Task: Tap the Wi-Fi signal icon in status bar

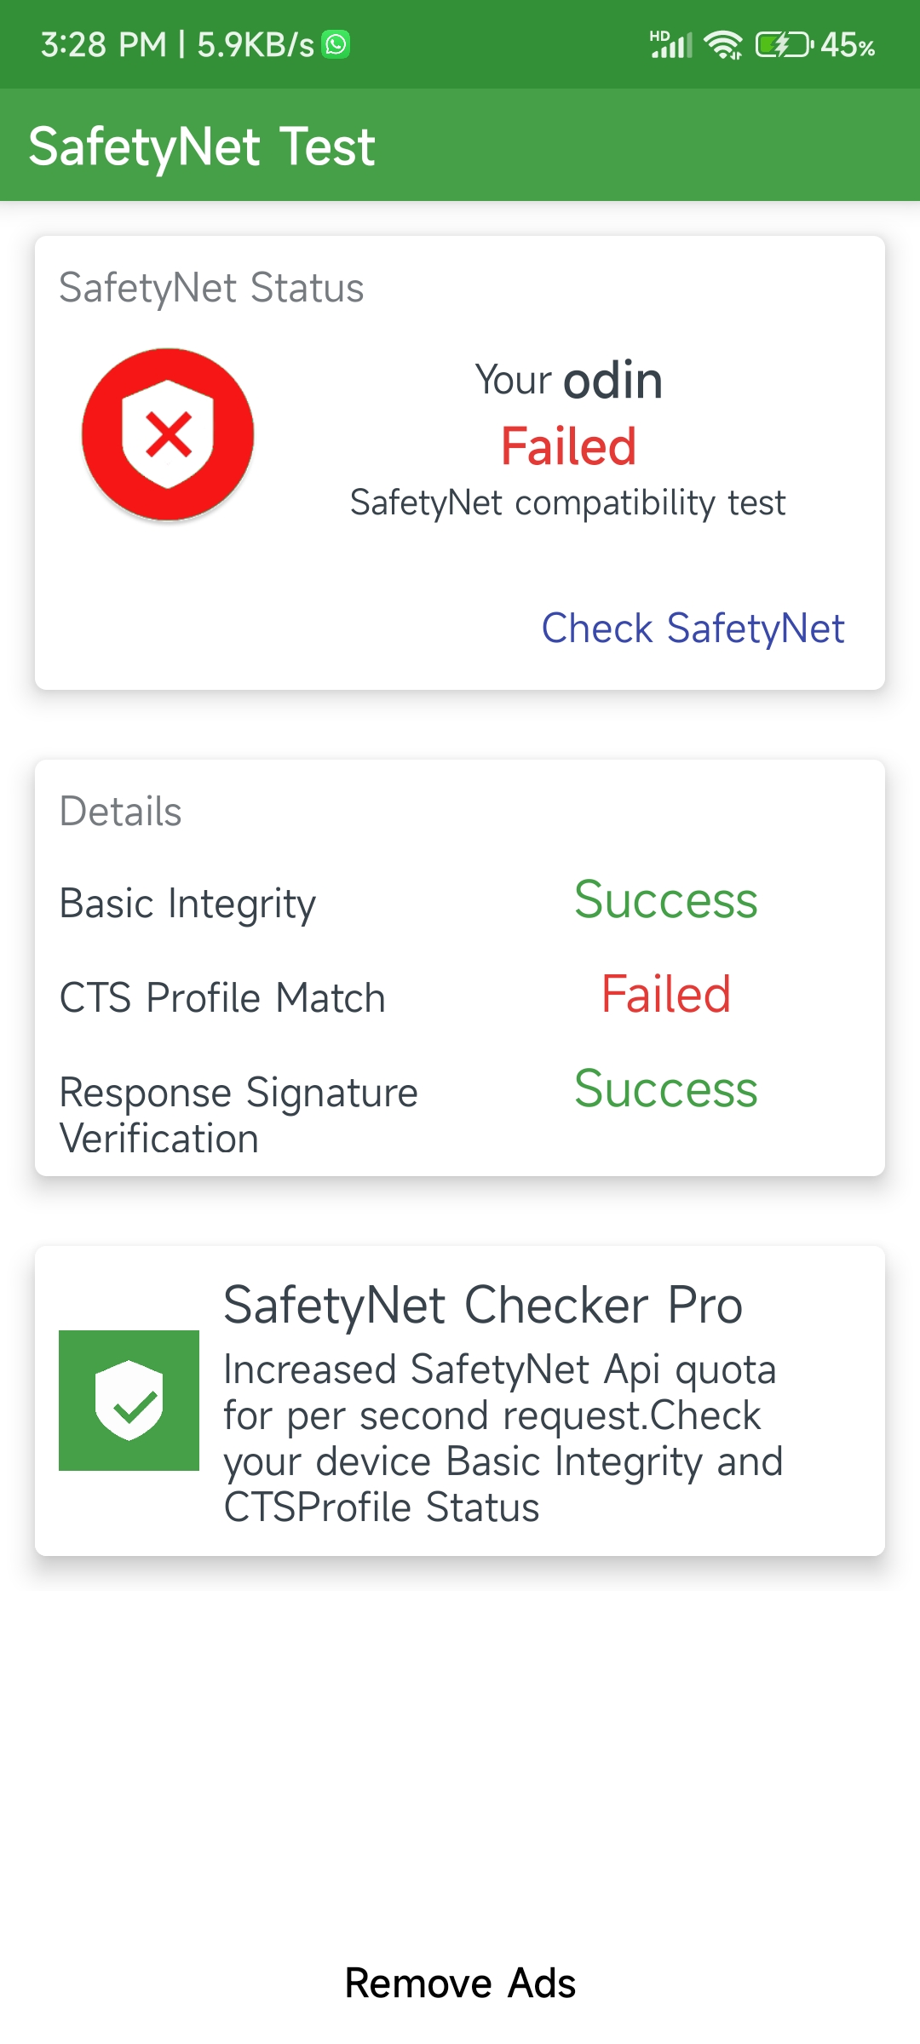Action: pos(723,44)
